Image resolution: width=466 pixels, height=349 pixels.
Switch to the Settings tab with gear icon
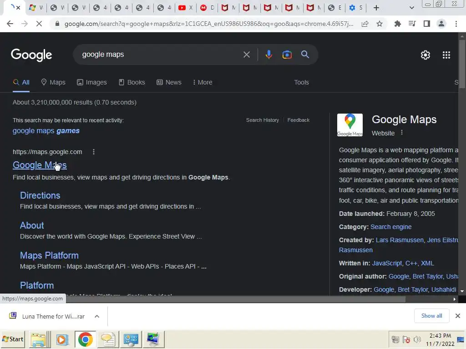point(356,8)
